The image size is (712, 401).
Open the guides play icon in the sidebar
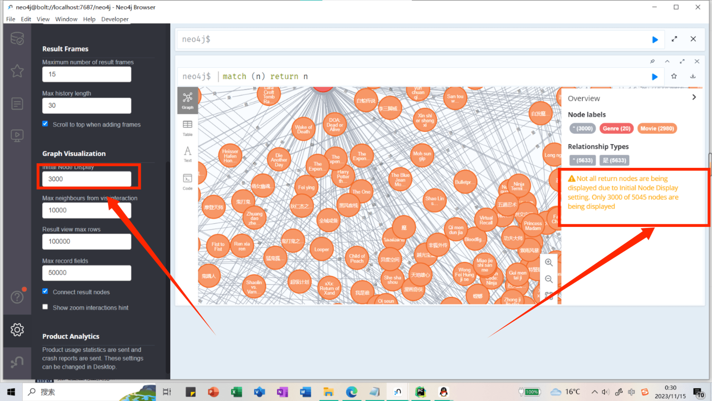click(17, 136)
